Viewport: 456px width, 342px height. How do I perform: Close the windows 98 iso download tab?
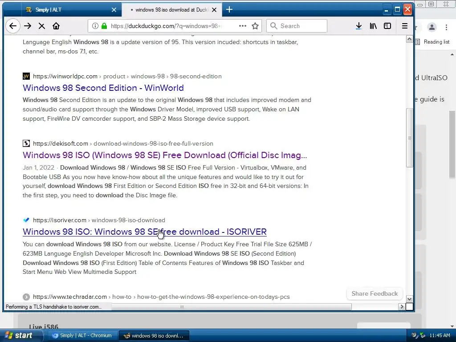pyautogui.click(x=214, y=10)
